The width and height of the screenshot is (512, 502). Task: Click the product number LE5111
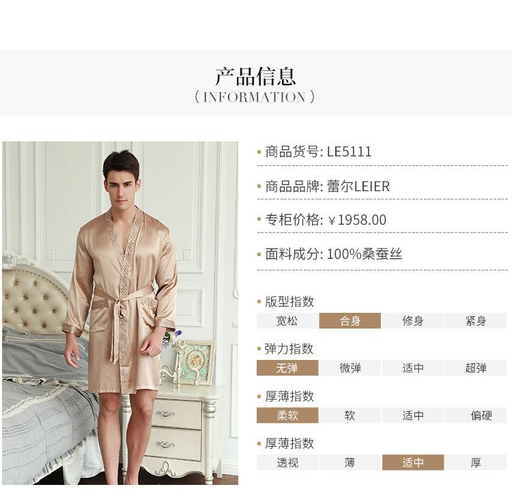coord(349,152)
